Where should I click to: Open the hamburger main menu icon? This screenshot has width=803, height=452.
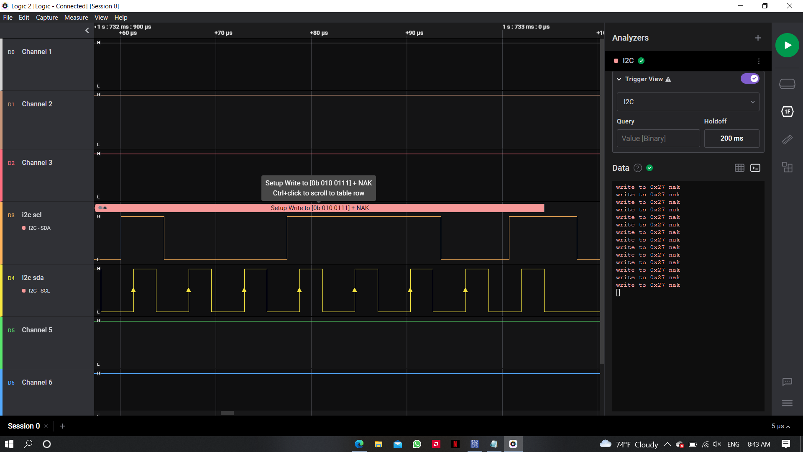coord(787,403)
